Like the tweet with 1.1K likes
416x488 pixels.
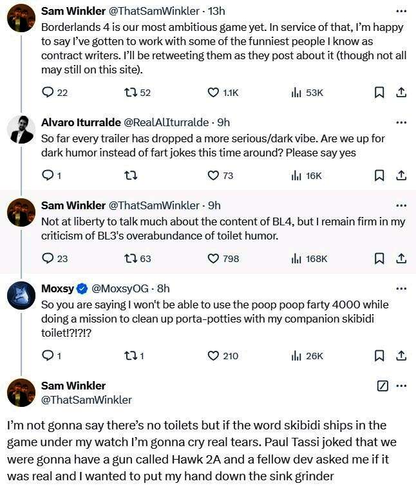pos(214,93)
